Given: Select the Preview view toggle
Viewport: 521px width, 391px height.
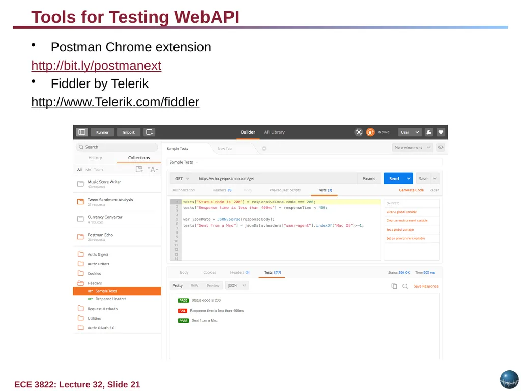Looking at the screenshot, I should [213, 286].
